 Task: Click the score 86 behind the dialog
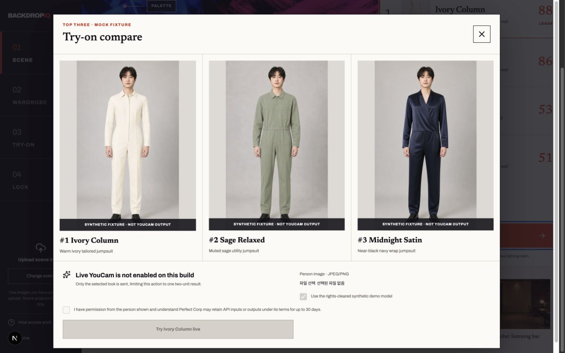(x=545, y=61)
